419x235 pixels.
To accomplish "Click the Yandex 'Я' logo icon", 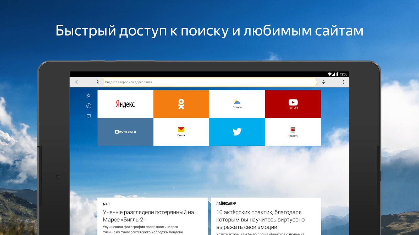I will coord(97,82).
